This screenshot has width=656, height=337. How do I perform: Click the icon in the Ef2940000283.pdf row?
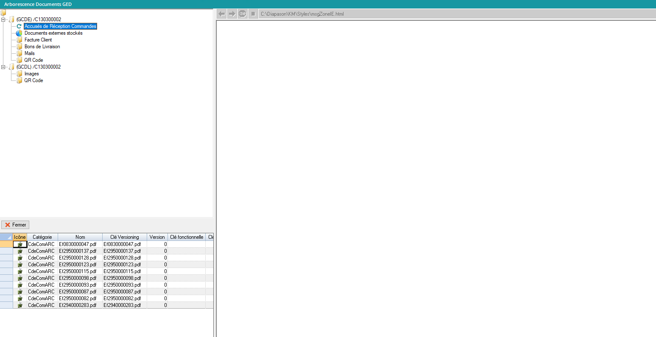click(x=20, y=305)
